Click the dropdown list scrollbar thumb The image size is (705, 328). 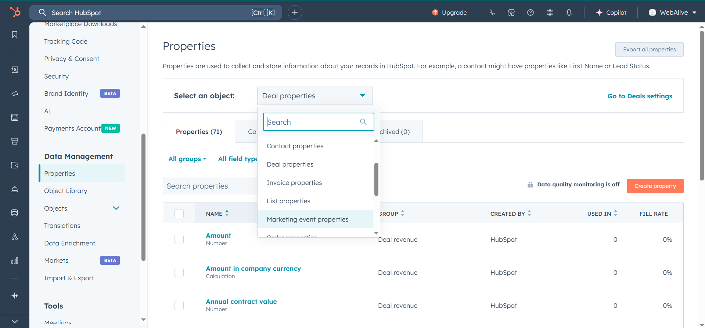pyautogui.click(x=376, y=179)
